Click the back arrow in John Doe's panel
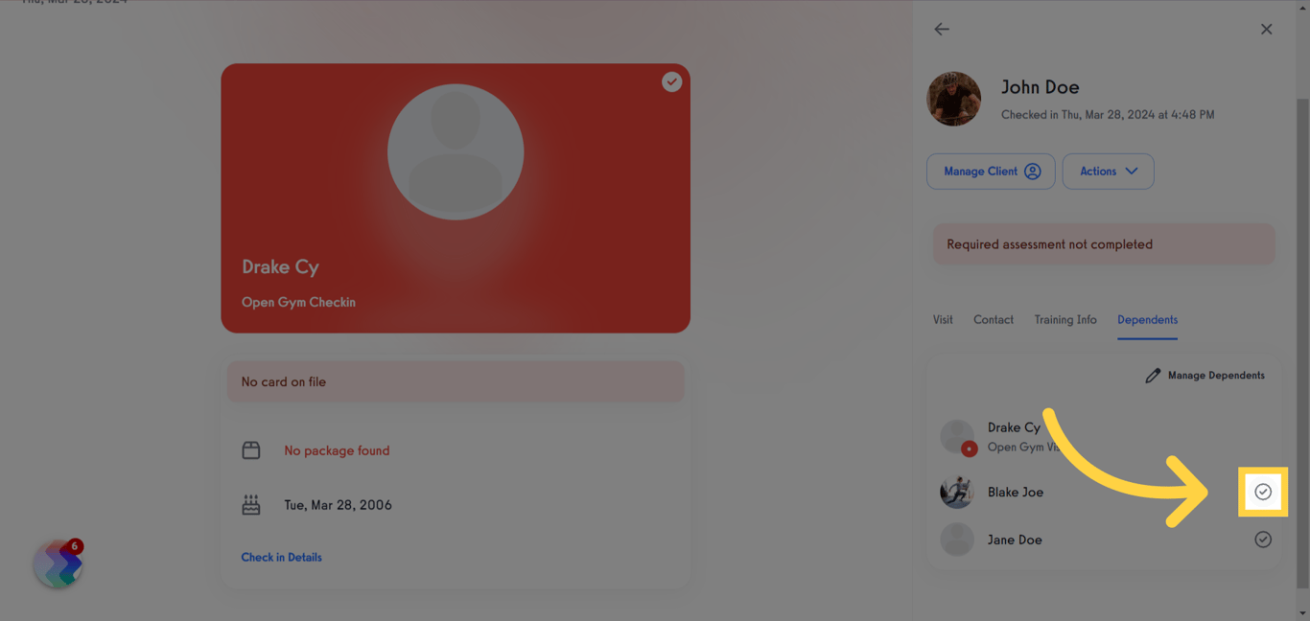This screenshot has height=621, width=1310. [942, 29]
